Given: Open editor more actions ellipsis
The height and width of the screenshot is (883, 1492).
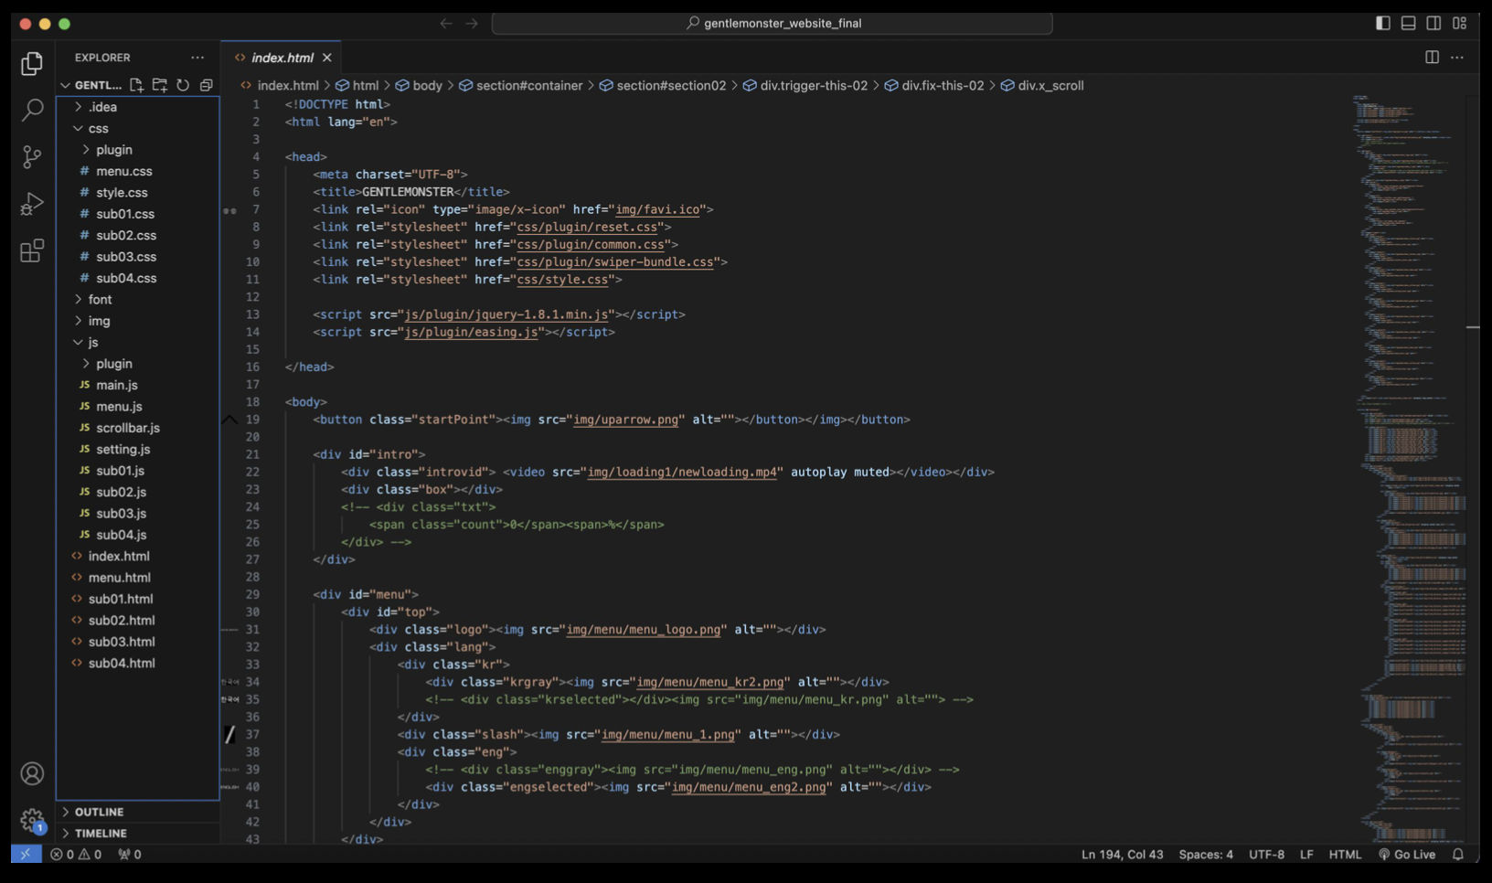Looking at the screenshot, I should (1457, 58).
